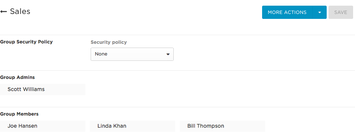
Task: Click empty area right of Bill Thompson chip
Action: pyautogui.click(x=310, y=126)
